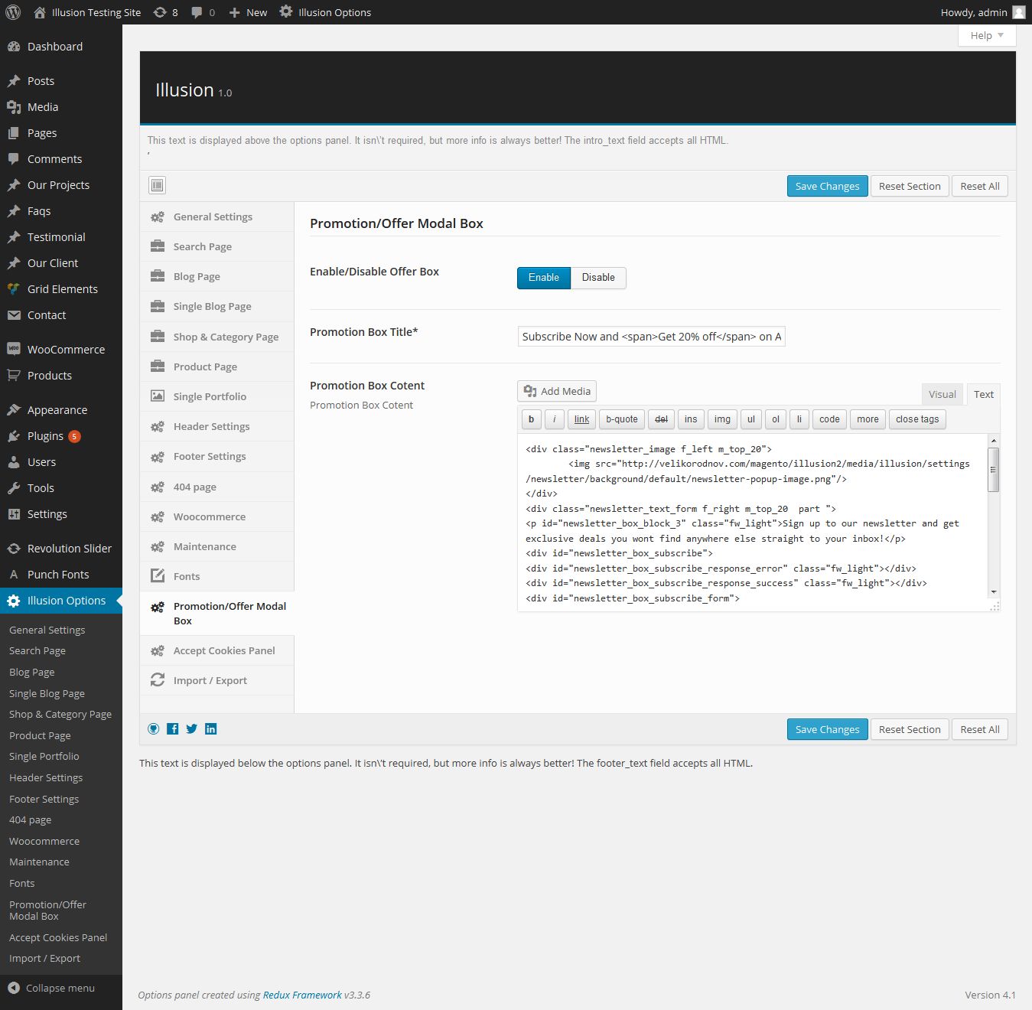Viewport: 1032px width, 1010px height.
Task: Click the top Reset Section button
Action: [x=910, y=186]
